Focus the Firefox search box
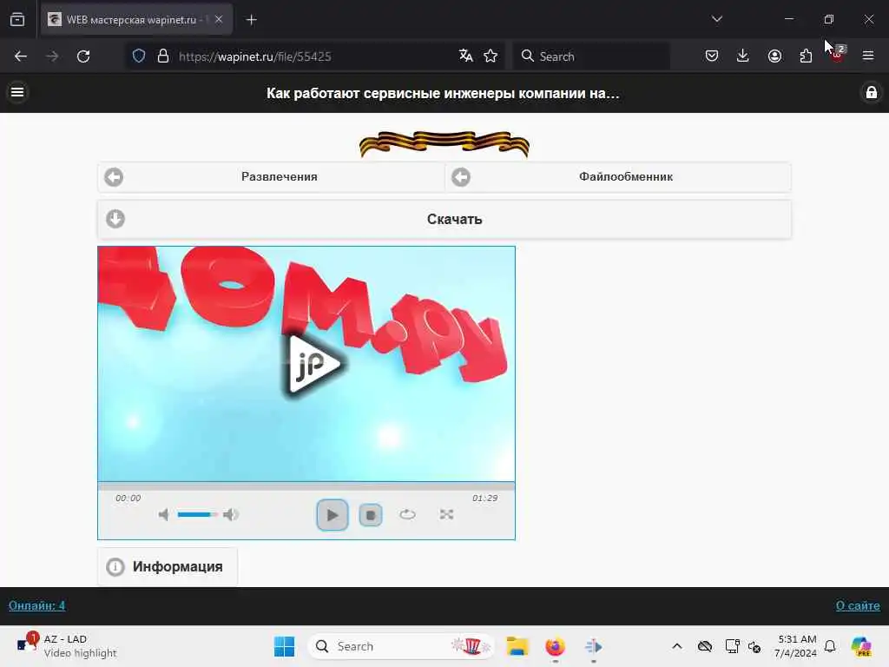This screenshot has height=667, width=889. pos(590,56)
